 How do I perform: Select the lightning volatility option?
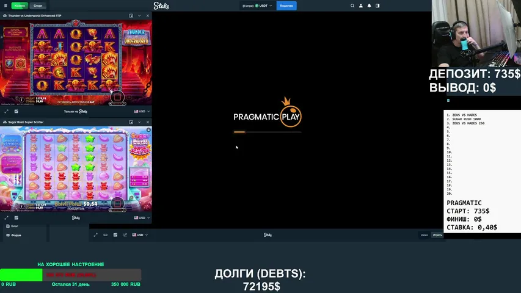point(9,63)
